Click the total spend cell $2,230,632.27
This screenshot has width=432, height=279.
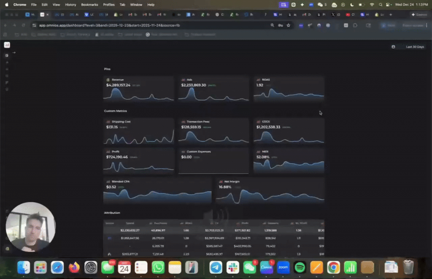(x=130, y=230)
